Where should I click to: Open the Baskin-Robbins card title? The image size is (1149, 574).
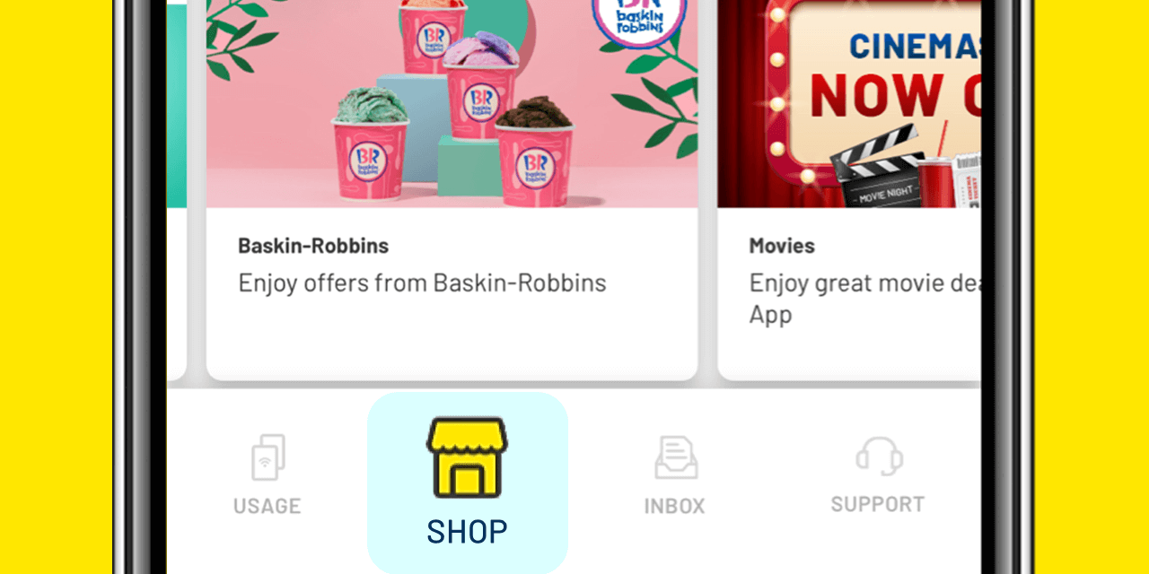pos(313,246)
